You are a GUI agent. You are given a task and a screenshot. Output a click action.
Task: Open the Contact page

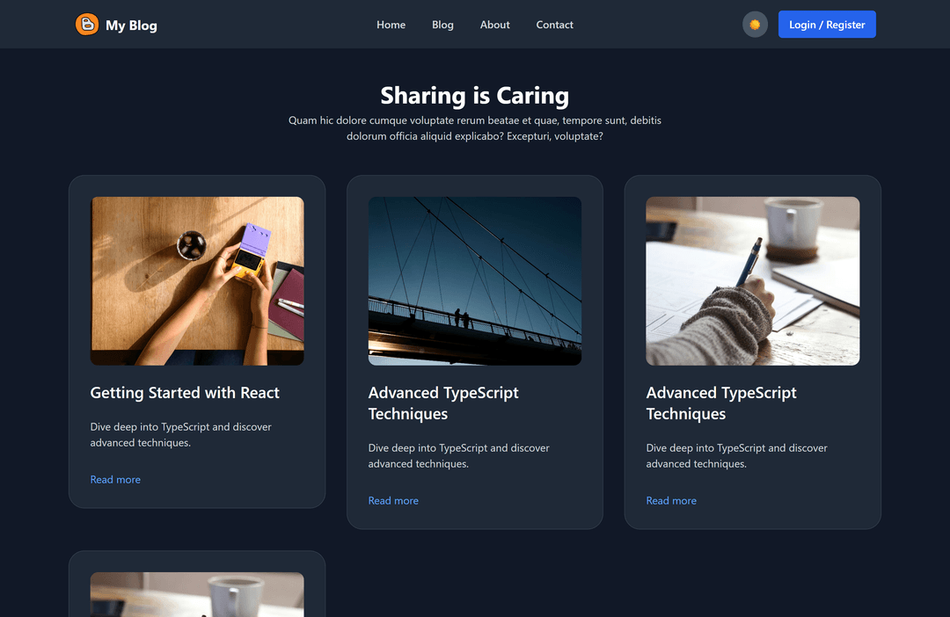pos(554,25)
